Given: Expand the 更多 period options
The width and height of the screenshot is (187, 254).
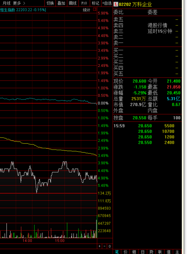Looking at the screenshot, I should (17, 3).
